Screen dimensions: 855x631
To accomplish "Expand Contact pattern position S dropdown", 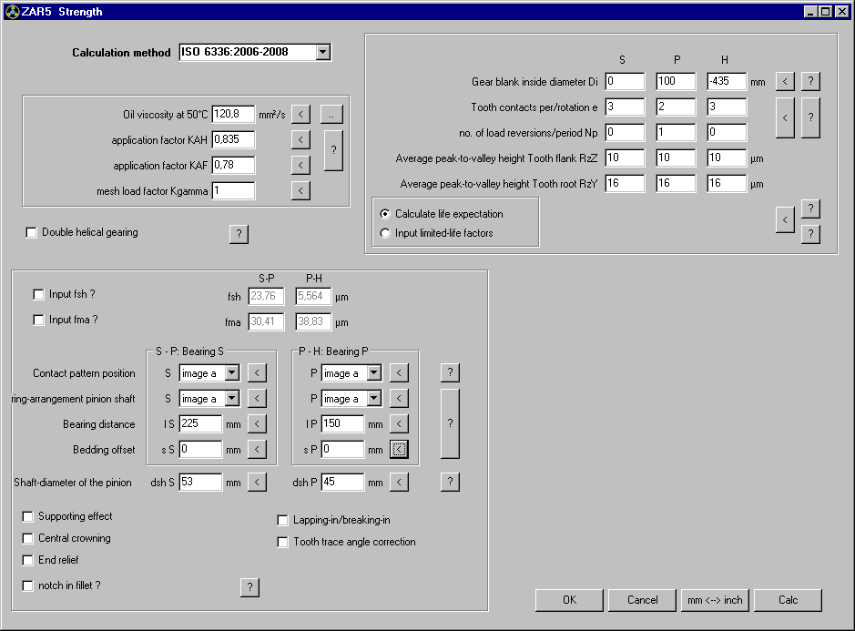I will (x=231, y=373).
